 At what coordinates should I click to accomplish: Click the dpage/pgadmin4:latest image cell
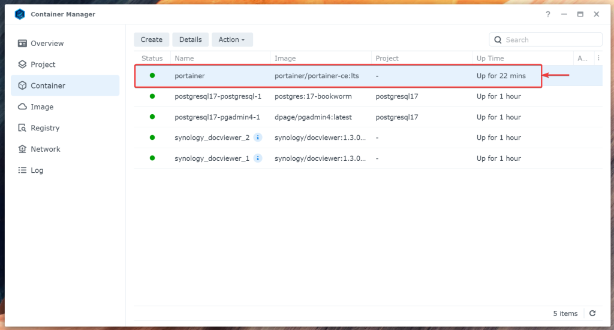pos(313,117)
